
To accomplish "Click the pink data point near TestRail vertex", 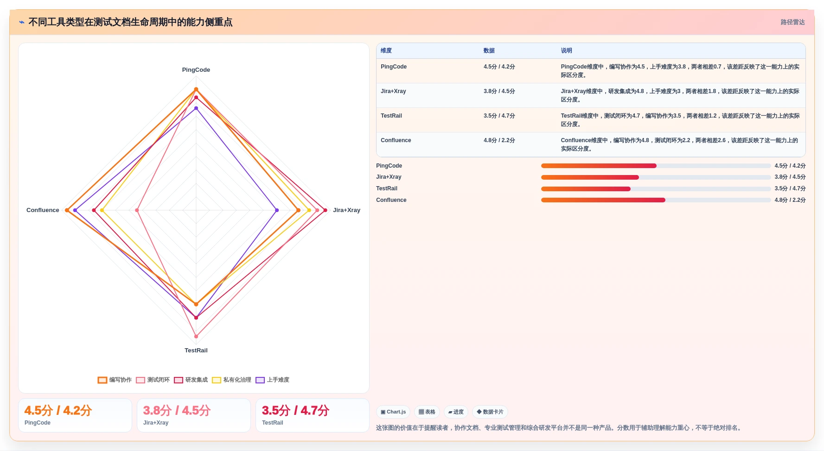I will tap(196, 337).
